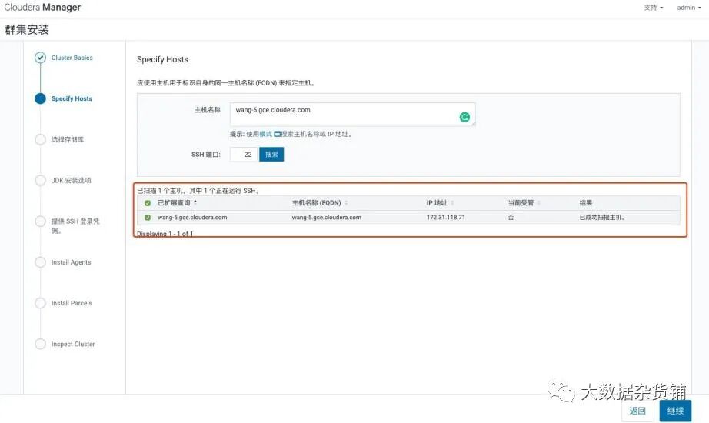Go to Cluster Basics step

click(x=72, y=58)
